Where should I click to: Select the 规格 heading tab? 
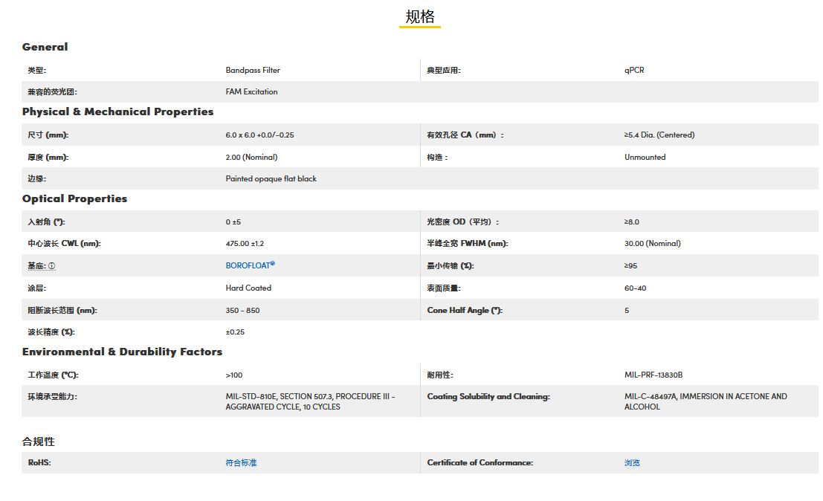[x=419, y=17]
